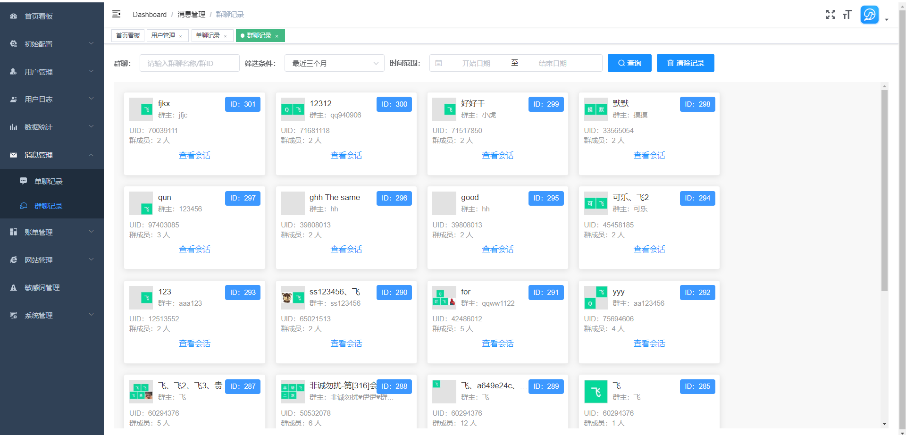Click the group name search input field

(x=189, y=63)
